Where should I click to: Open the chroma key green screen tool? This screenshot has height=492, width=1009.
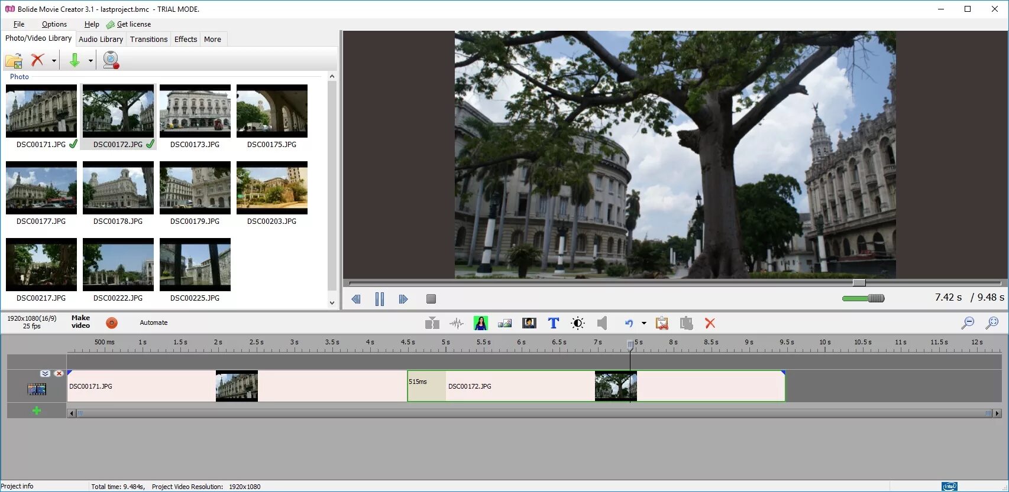[480, 323]
